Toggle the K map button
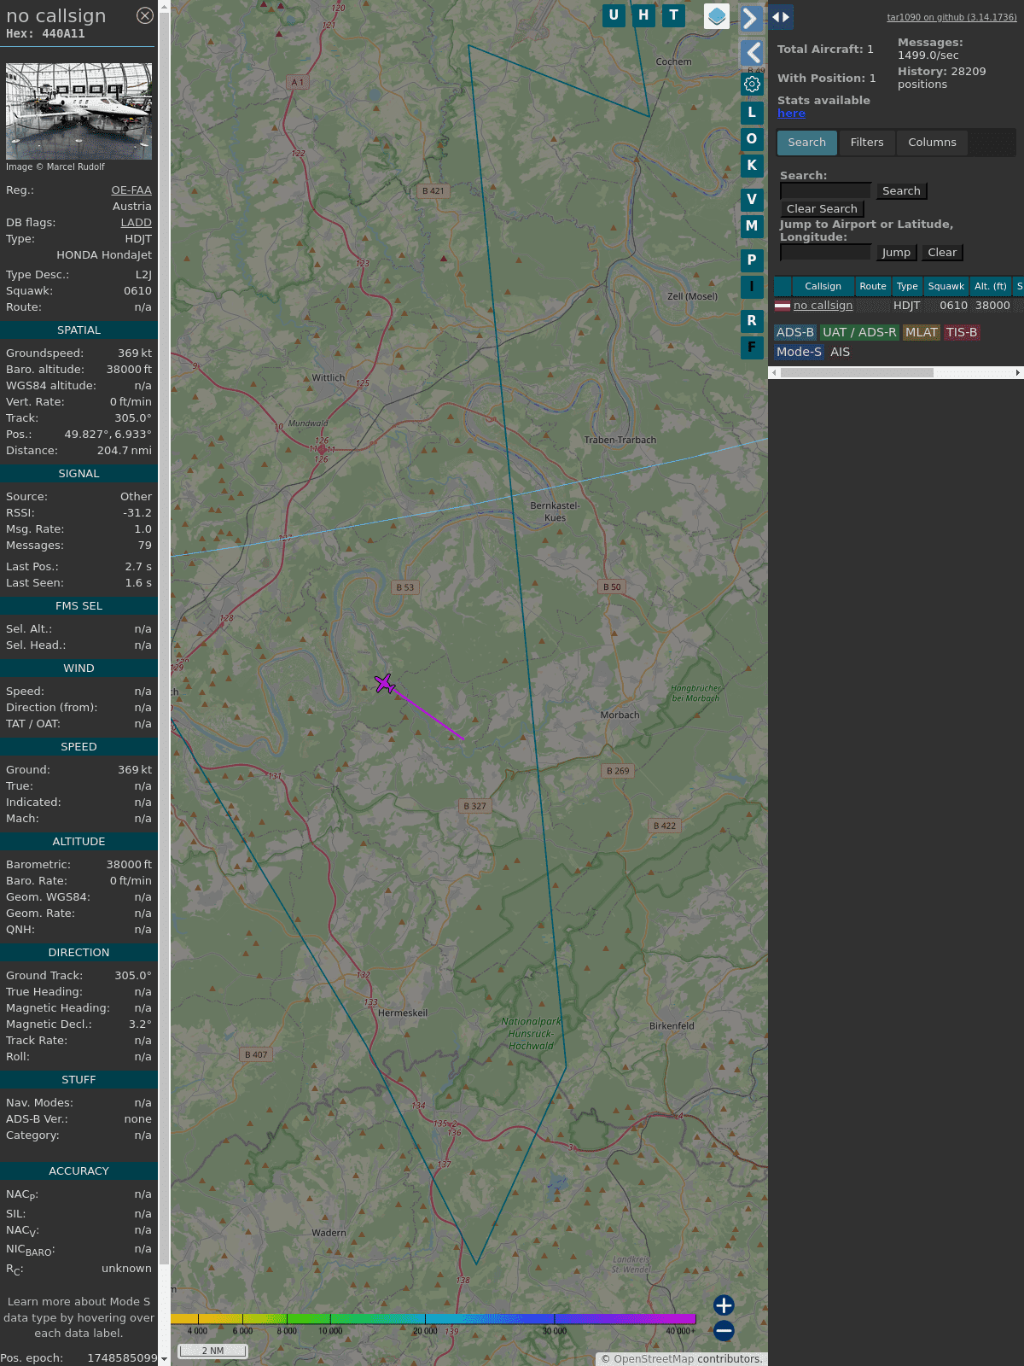Image resolution: width=1024 pixels, height=1366 pixels. [752, 166]
